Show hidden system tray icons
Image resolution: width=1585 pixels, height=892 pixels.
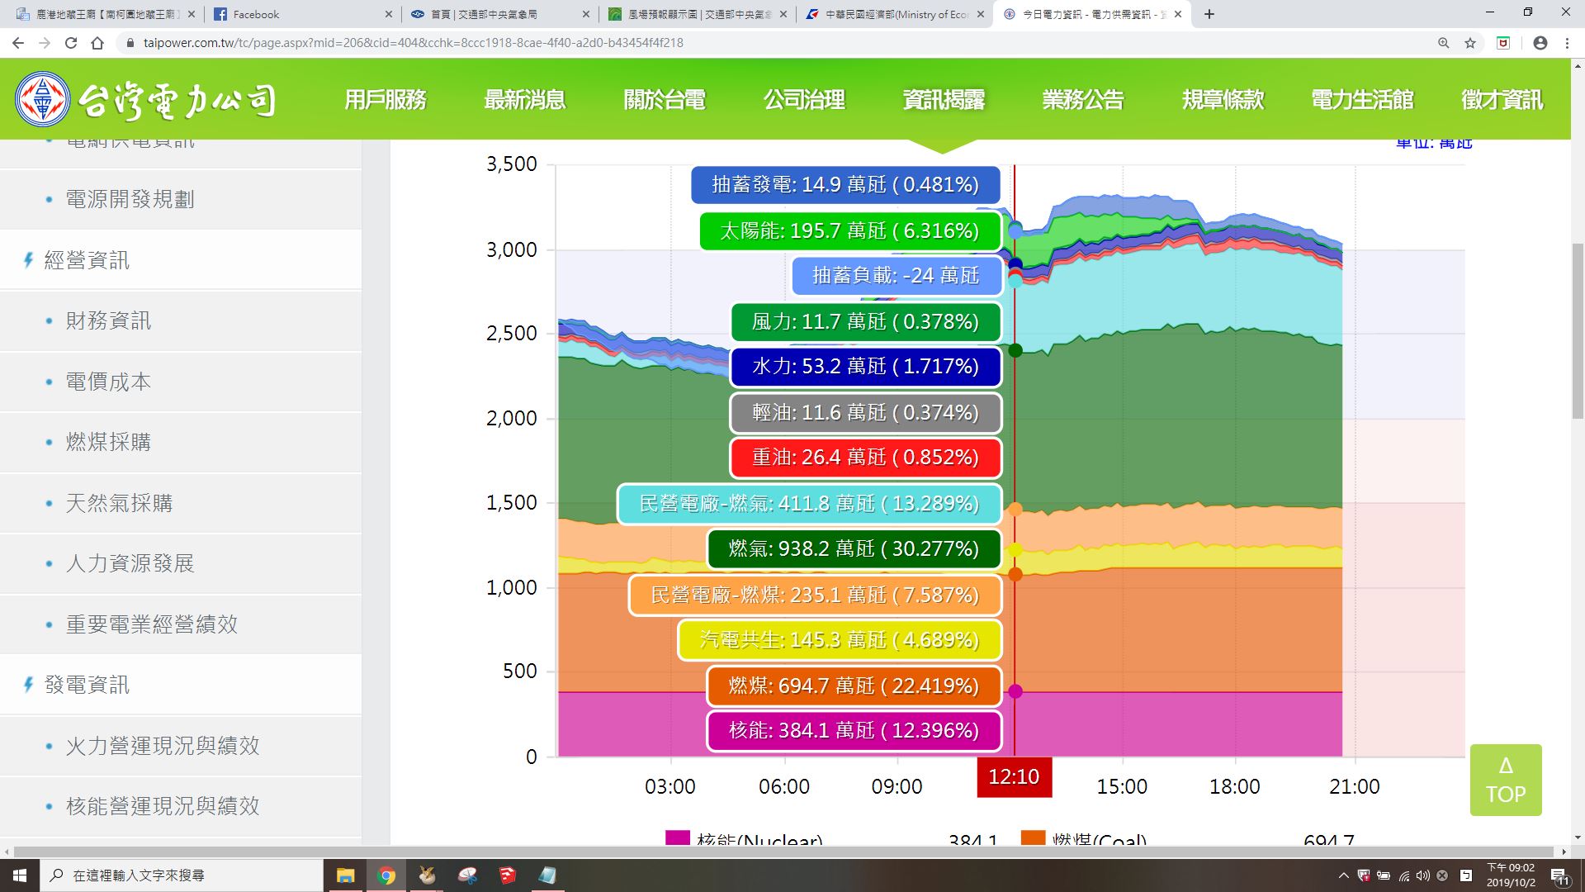(1343, 875)
